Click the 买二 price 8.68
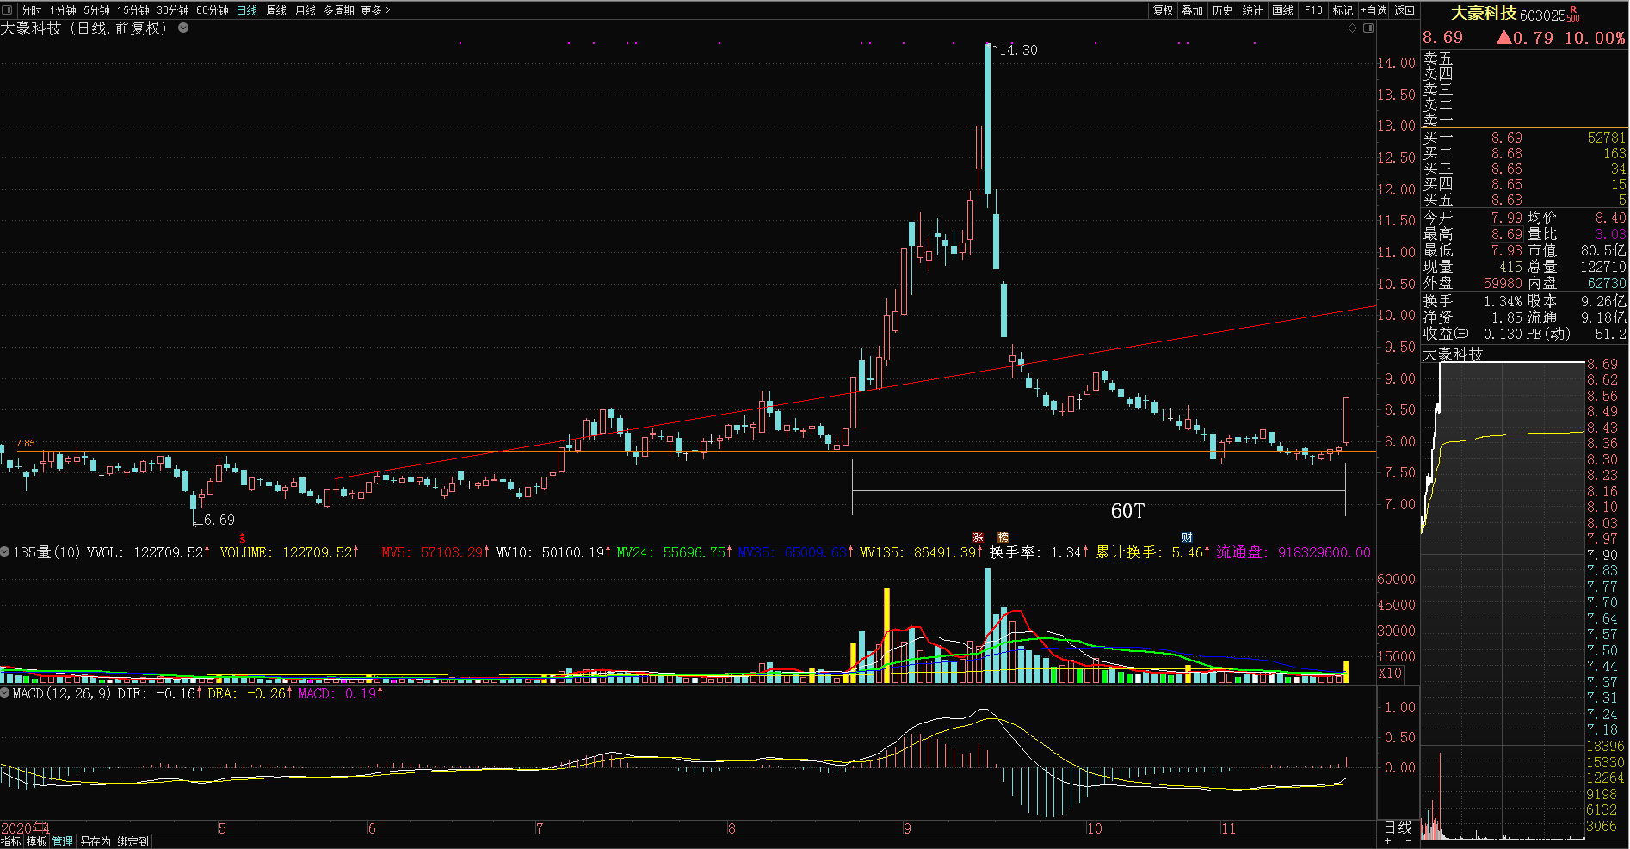Image resolution: width=1630 pixels, height=849 pixels. click(x=1507, y=153)
